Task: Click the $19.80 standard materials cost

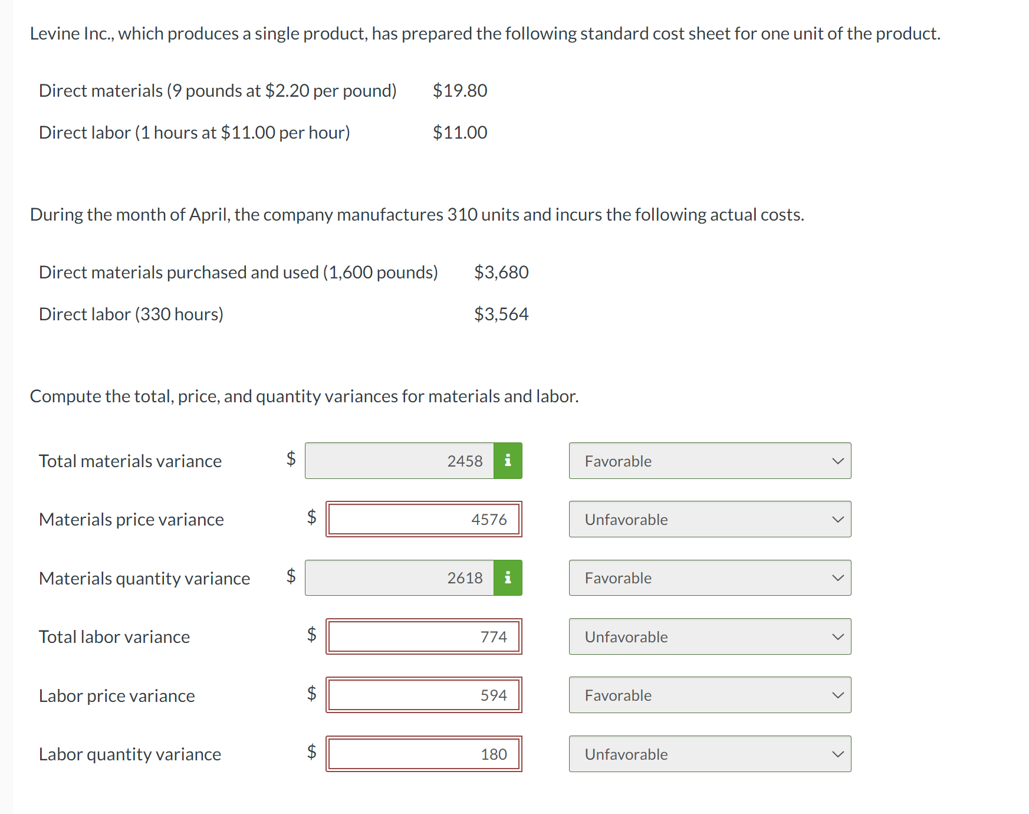Action: [x=460, y=90]
